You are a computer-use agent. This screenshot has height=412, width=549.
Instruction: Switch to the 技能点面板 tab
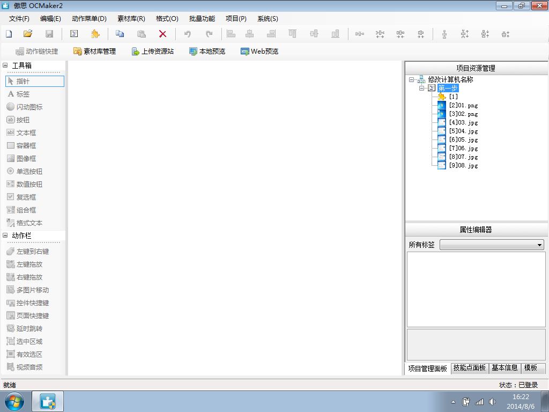click(x=470, y=368)
